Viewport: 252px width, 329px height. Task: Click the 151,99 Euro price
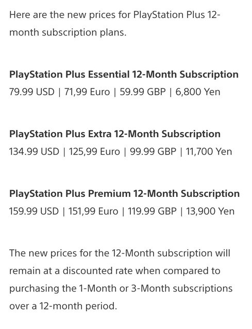pos(93,211)
